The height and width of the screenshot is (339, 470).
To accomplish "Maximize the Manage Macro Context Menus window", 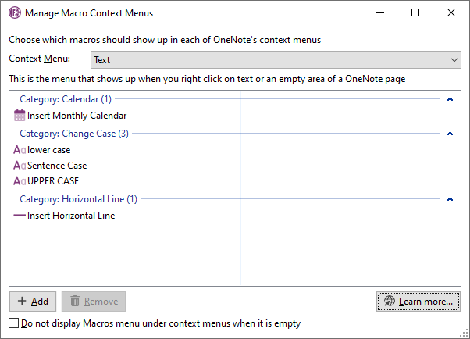I will point(415,13).
